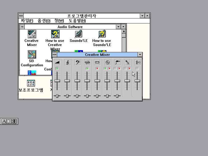Toggle the master volume green output switch
The width and height of the screenshot is (208, 156).
pyautogui.click(x=57, y=68)
